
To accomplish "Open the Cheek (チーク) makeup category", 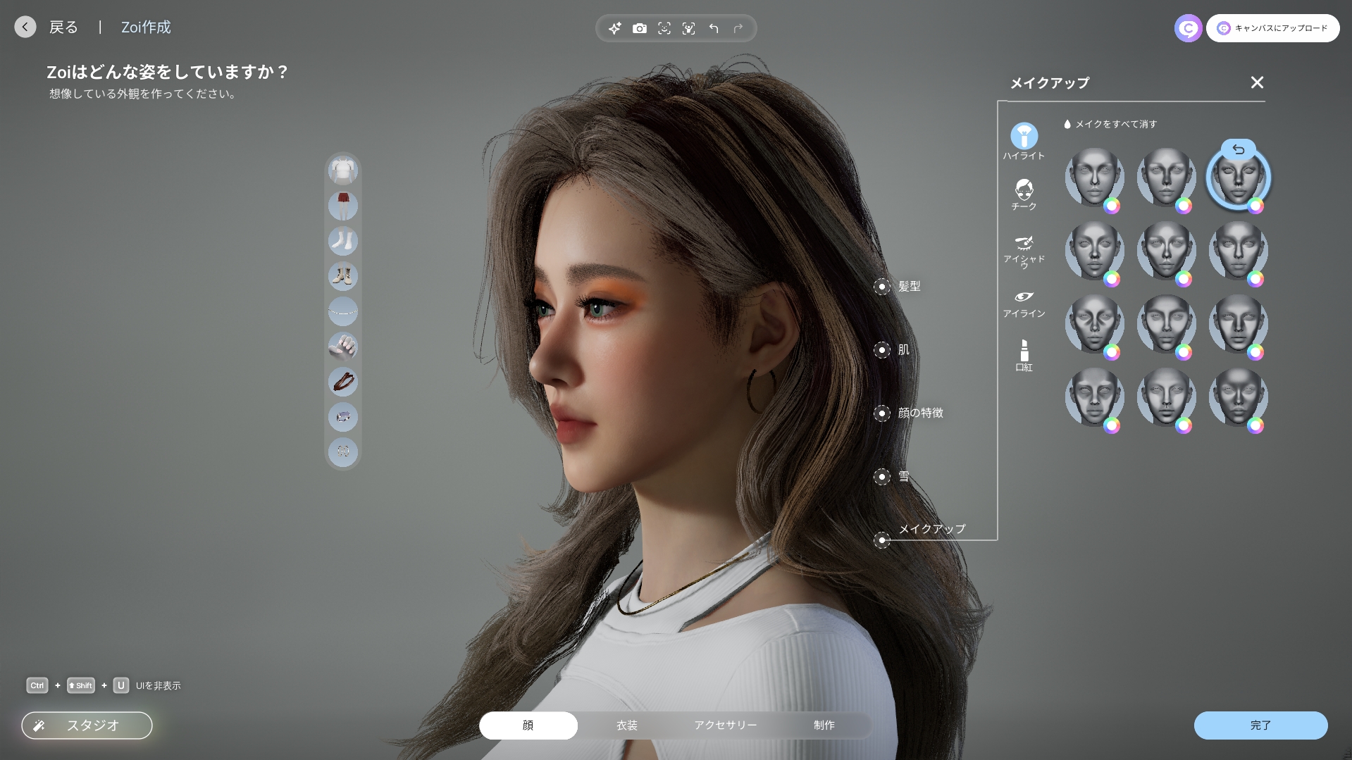I will 1024,194.
